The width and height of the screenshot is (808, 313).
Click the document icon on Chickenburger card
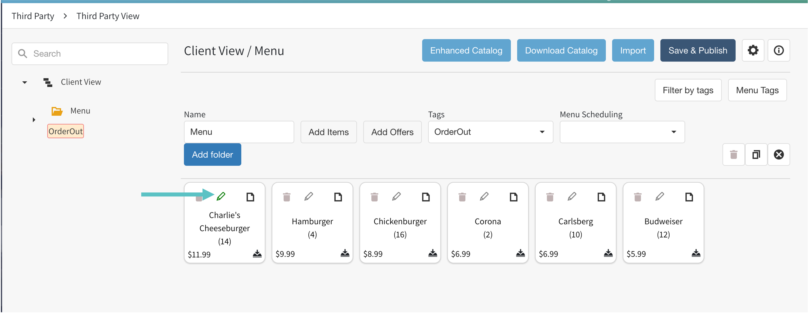point(426,197)
